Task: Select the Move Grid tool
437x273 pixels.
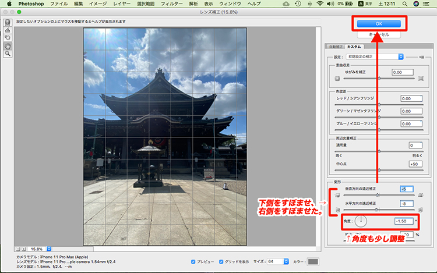Action: (x=8, y=38)
